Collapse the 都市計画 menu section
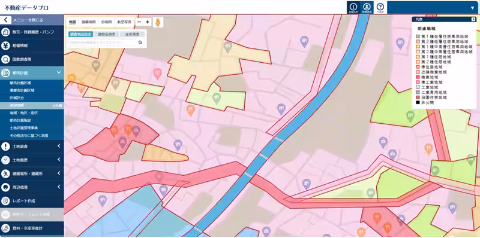This screenshot has height=238, width=480. pos(58,72)
